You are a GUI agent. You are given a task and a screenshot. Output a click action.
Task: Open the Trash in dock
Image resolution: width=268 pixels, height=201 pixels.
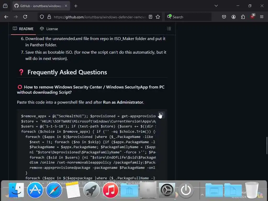pos(252,190)
